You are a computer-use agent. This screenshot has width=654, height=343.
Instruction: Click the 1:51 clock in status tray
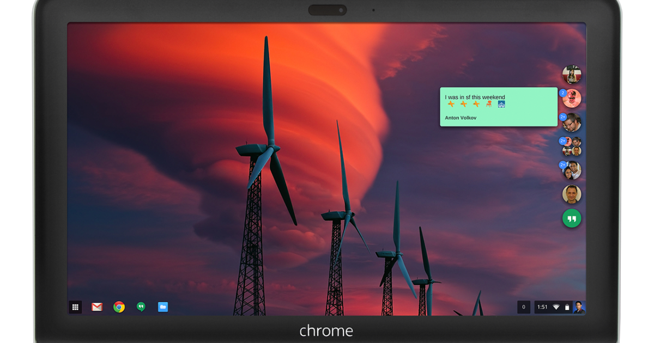tap(542, 307)
